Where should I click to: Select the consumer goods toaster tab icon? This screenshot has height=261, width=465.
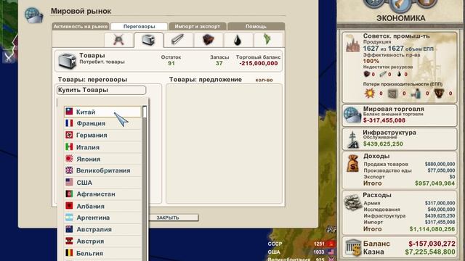pyautogui.click(x=148, y=40)
